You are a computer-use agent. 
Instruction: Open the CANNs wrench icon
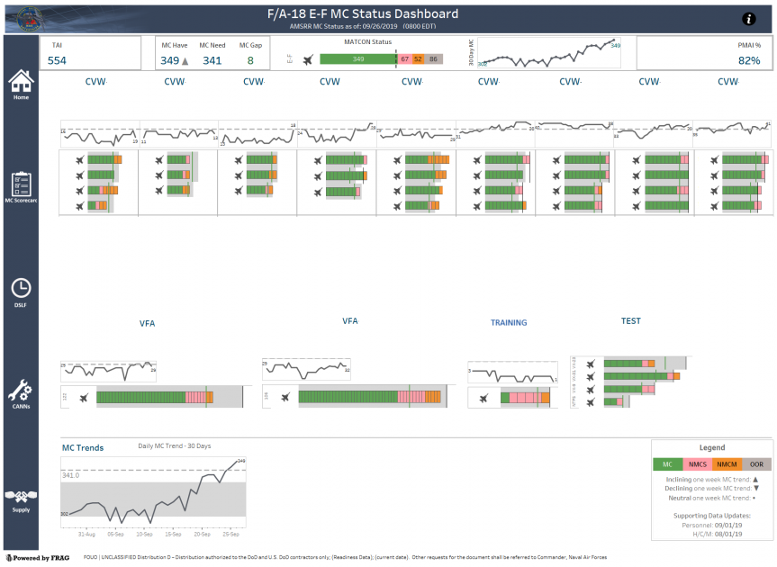[x=20, y=391]
